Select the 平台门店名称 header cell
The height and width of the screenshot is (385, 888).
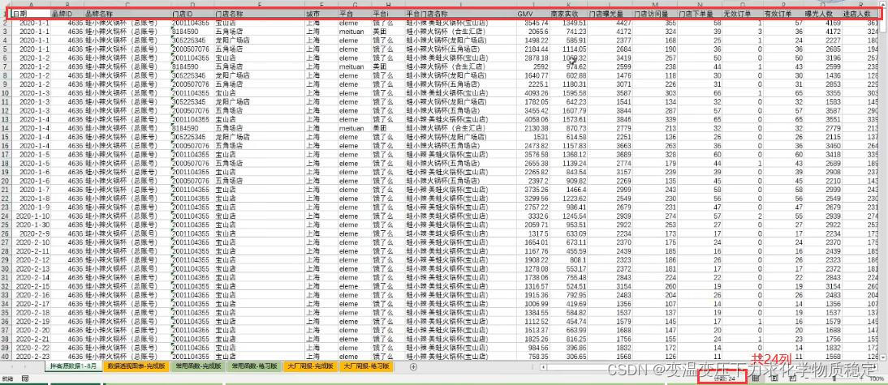point(460,12)
